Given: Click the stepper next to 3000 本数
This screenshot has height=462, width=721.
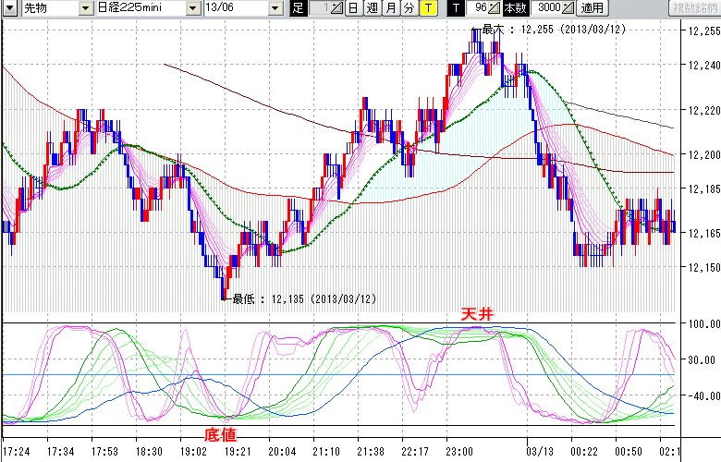Looking at the screenshot, I should coord(567,8).
